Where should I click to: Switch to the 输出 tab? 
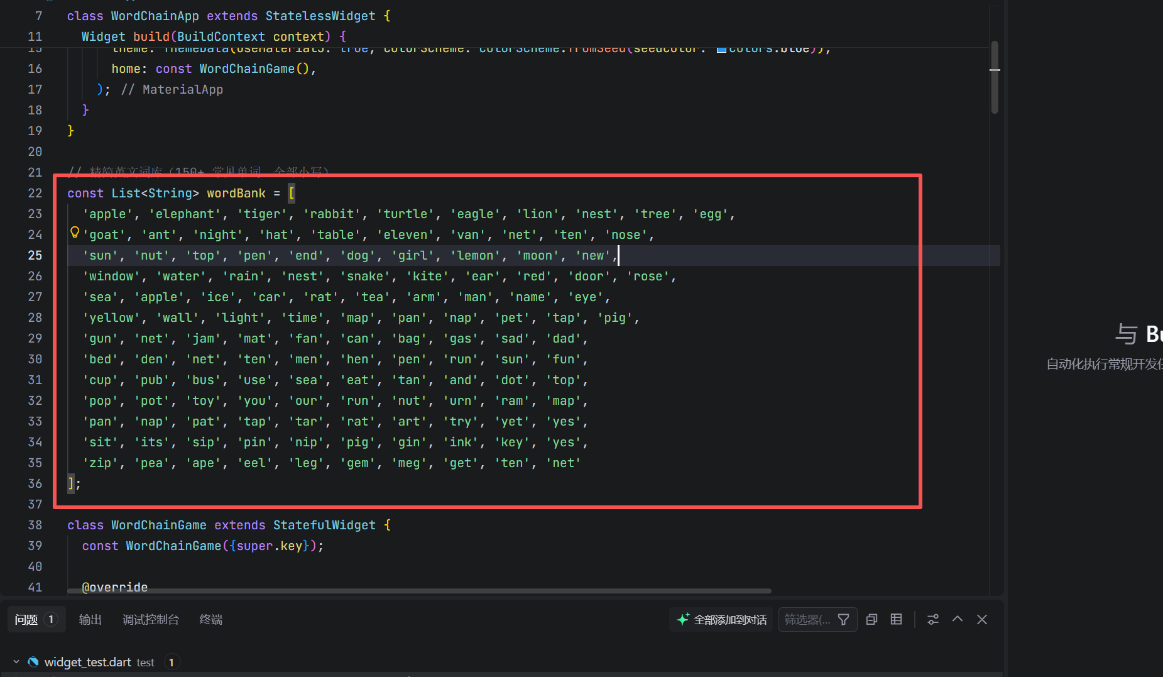click(x=90, y=620)
